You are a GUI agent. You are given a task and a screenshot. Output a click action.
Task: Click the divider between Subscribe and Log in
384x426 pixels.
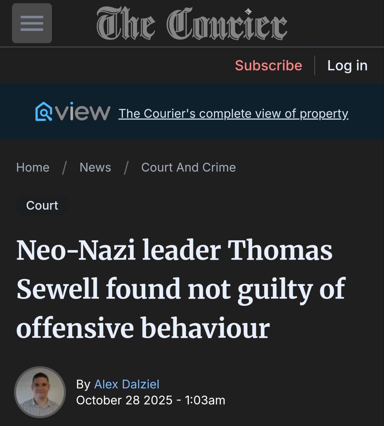[315, 65]
